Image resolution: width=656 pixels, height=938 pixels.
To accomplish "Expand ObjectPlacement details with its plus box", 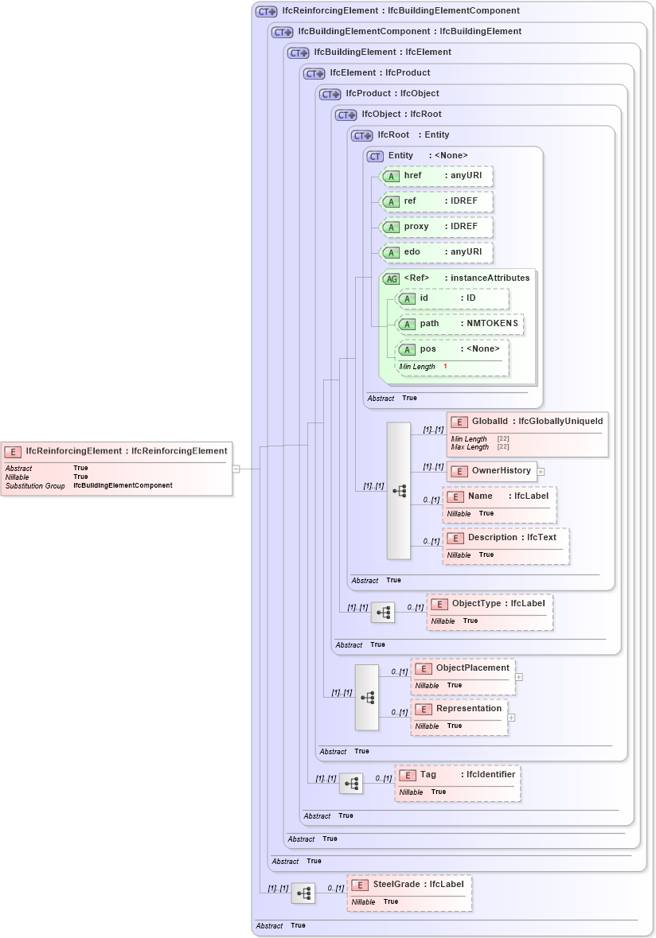I will [518, 676].
